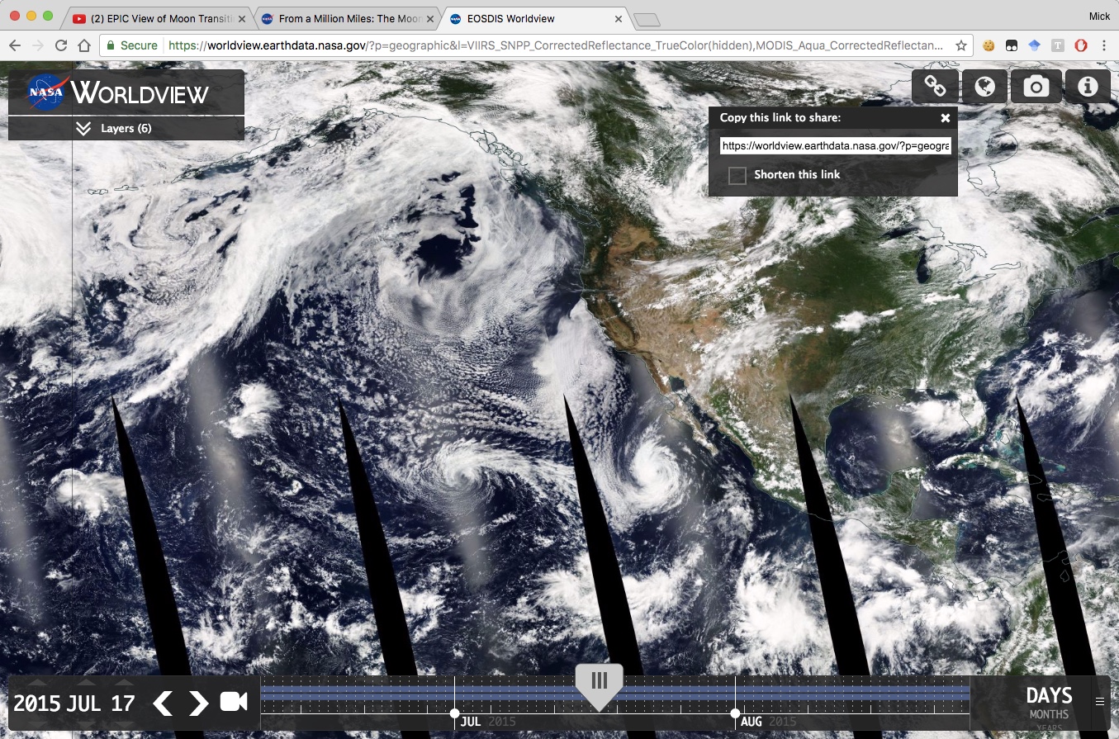Go to the previous day arrow
Viewport: 1119px width, 739px height.
(x=164, y=703)
